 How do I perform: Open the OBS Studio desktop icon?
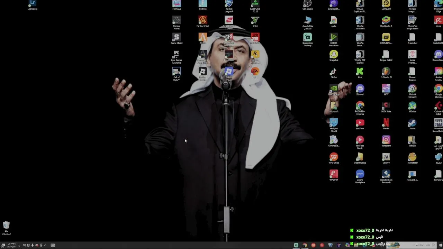(307, 4)
